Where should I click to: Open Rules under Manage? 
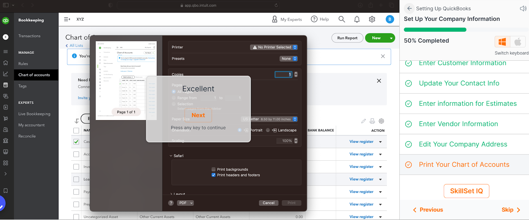(23, 64)
